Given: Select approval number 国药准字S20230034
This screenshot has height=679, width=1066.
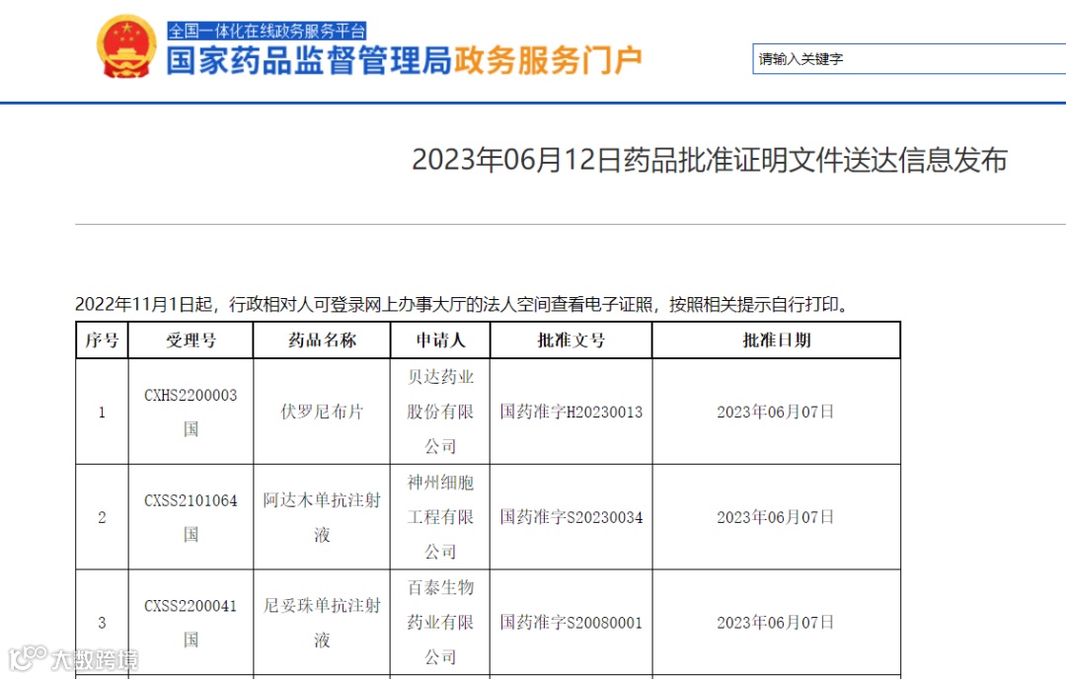Looking at the screenshot, I should pyautogui.click(x=571, y=517).
